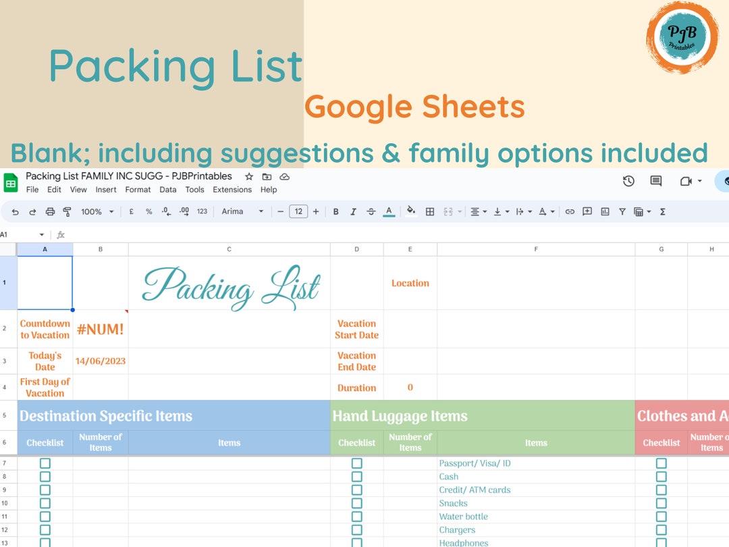Expand the zoom level 100% dropdown
729x547 pixels.
click(x=95, y=211)
